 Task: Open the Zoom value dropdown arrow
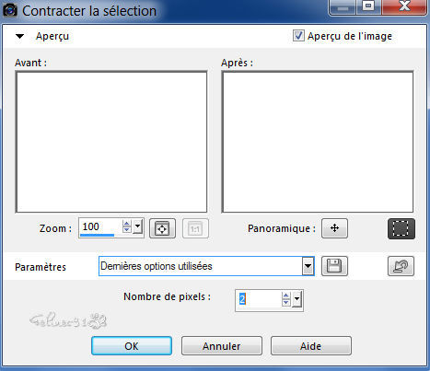(138, 227)
